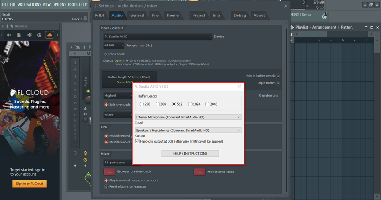Toggle the Auto close option
The image size is (381, 200).
106,54
